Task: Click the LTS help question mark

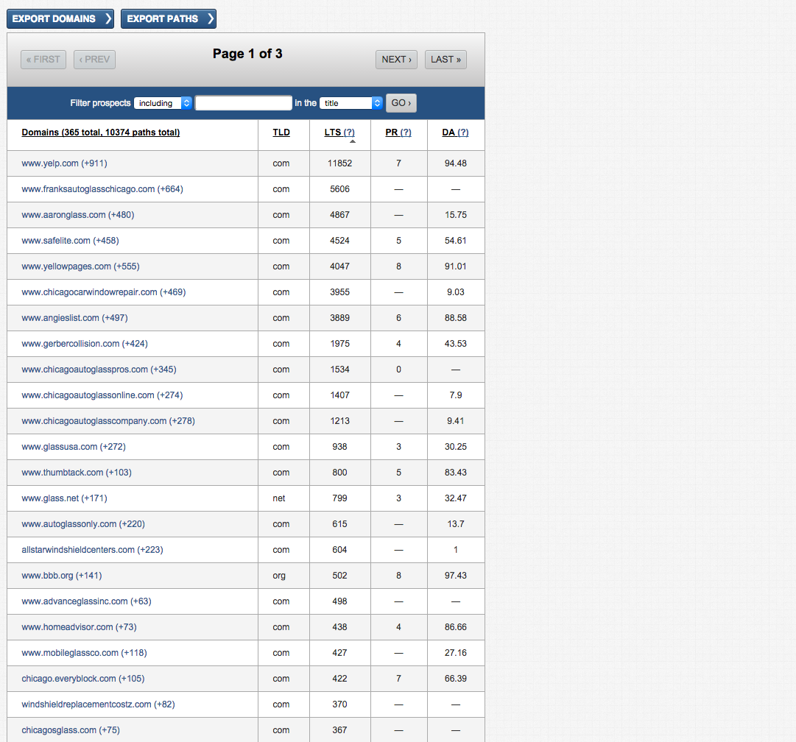Action: tap(349, 132)
